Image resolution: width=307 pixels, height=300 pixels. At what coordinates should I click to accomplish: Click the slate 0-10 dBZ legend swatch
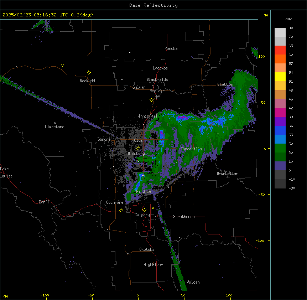point(280,166)
